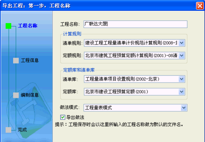Select 完成 step label in sidebar
Screen dimensions: 205x142
[23, 130]
